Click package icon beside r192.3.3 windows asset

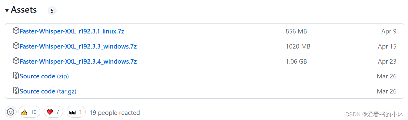pos(16,46)
